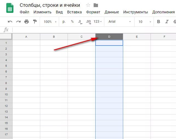Screen dimensions: 176x139
Task: Open the Файл menu
Action: [x=24, y=12]
